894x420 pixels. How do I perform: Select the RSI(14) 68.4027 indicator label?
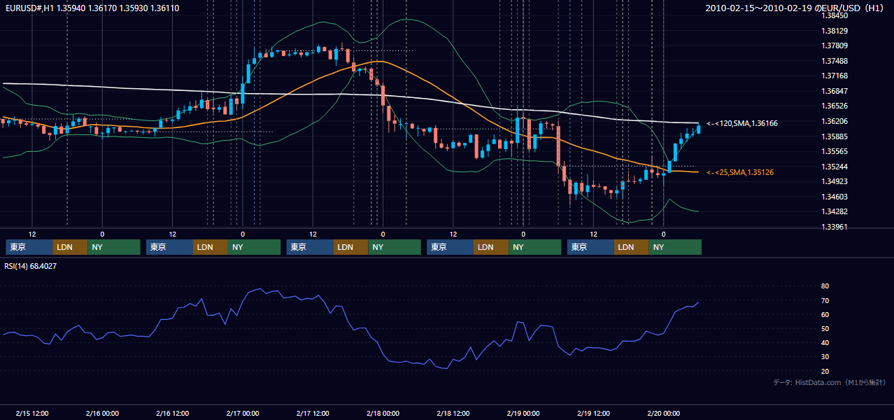[31, 266]
